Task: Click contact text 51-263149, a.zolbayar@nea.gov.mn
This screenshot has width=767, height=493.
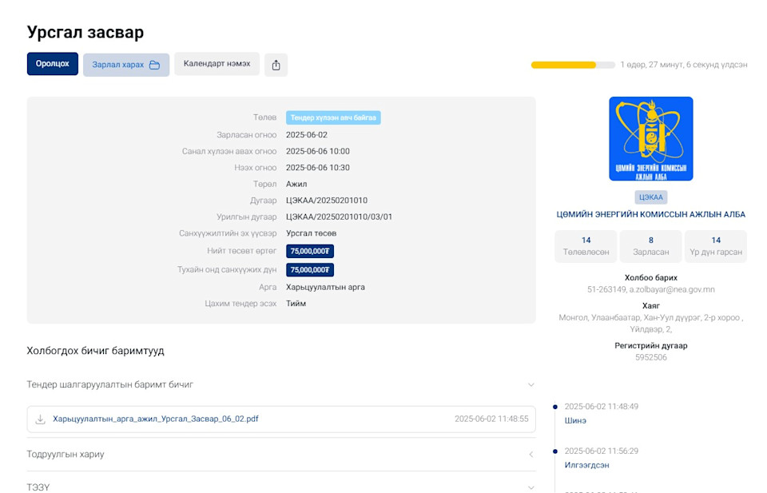Action: (x=650, y=289)
